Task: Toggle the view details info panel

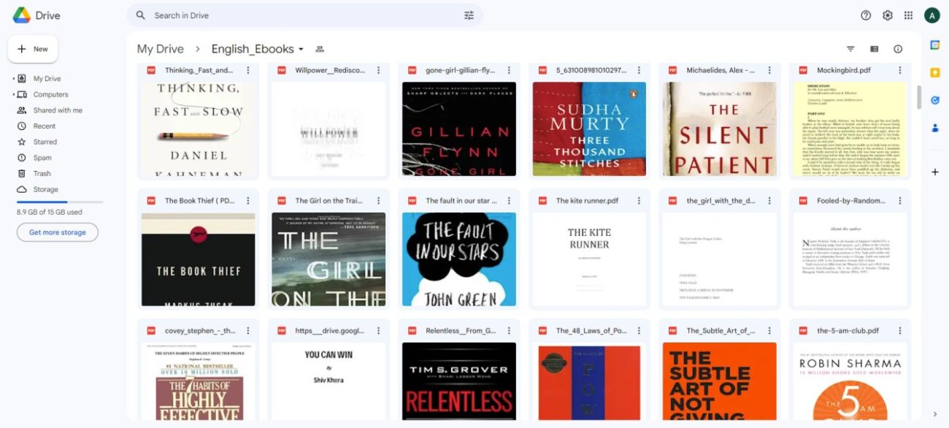Action: [898, 49]
